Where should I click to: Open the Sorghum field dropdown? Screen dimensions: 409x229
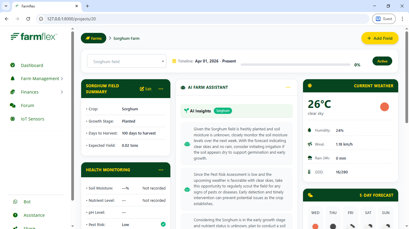(x=127, y=61)
